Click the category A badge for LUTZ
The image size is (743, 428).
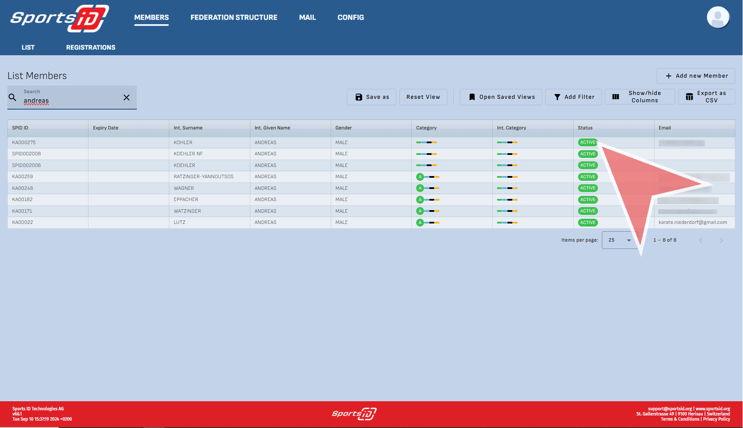(x=420, y=223)
